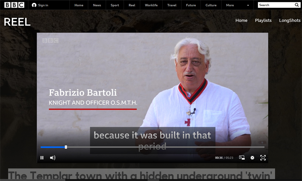This screenshot has width=302, height=181.
Task: Click the search magnifier icon
Action: 297,5
